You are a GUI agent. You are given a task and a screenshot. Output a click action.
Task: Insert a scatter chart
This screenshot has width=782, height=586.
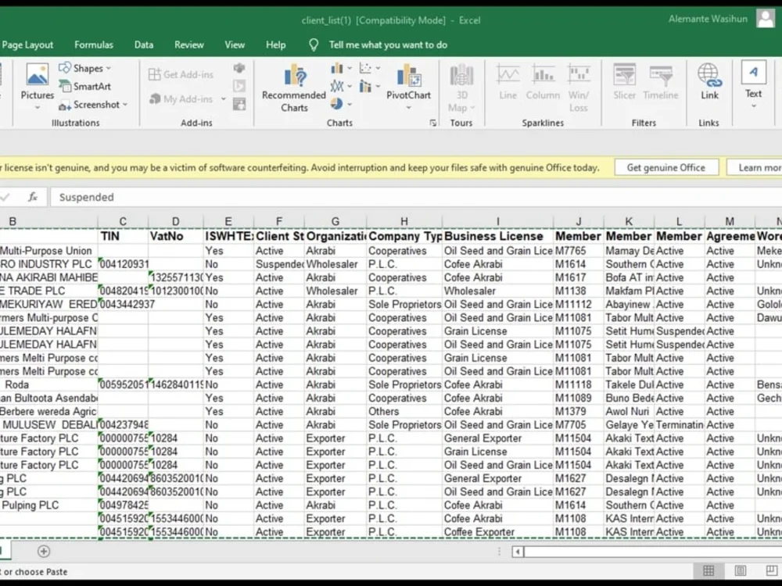click(x=365, y=68)
